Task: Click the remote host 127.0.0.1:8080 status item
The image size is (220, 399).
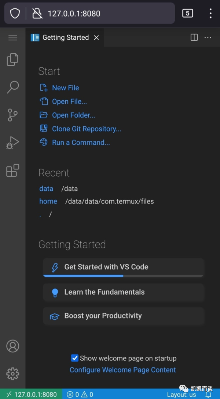Action: click(31, 394)
